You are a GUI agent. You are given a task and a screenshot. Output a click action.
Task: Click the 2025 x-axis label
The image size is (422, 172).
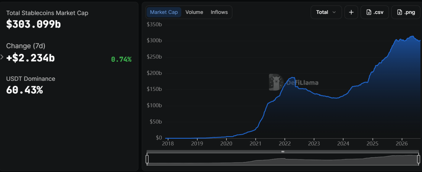pyautogui.click(x=373, y=144)
